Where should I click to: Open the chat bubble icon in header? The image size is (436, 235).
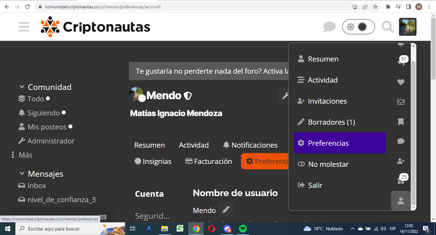pos(329,27)
